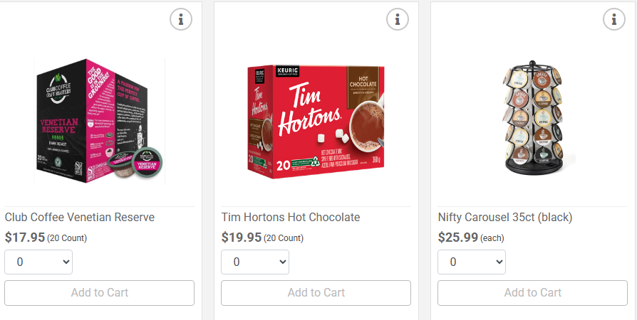The image size is (637, 320).
Task: Click info icon on Tim Hortons Hot Chocolate card
Action: (x=398, y=19)
